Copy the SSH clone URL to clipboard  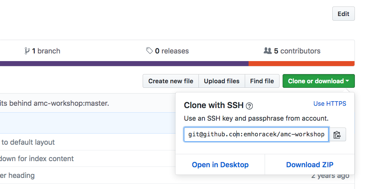pos(337,134)
